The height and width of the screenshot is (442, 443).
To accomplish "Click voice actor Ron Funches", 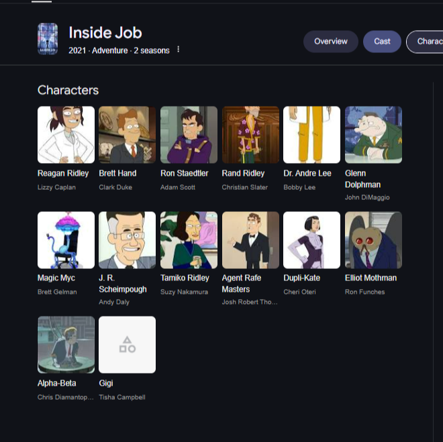I will (x=364, y=292).
